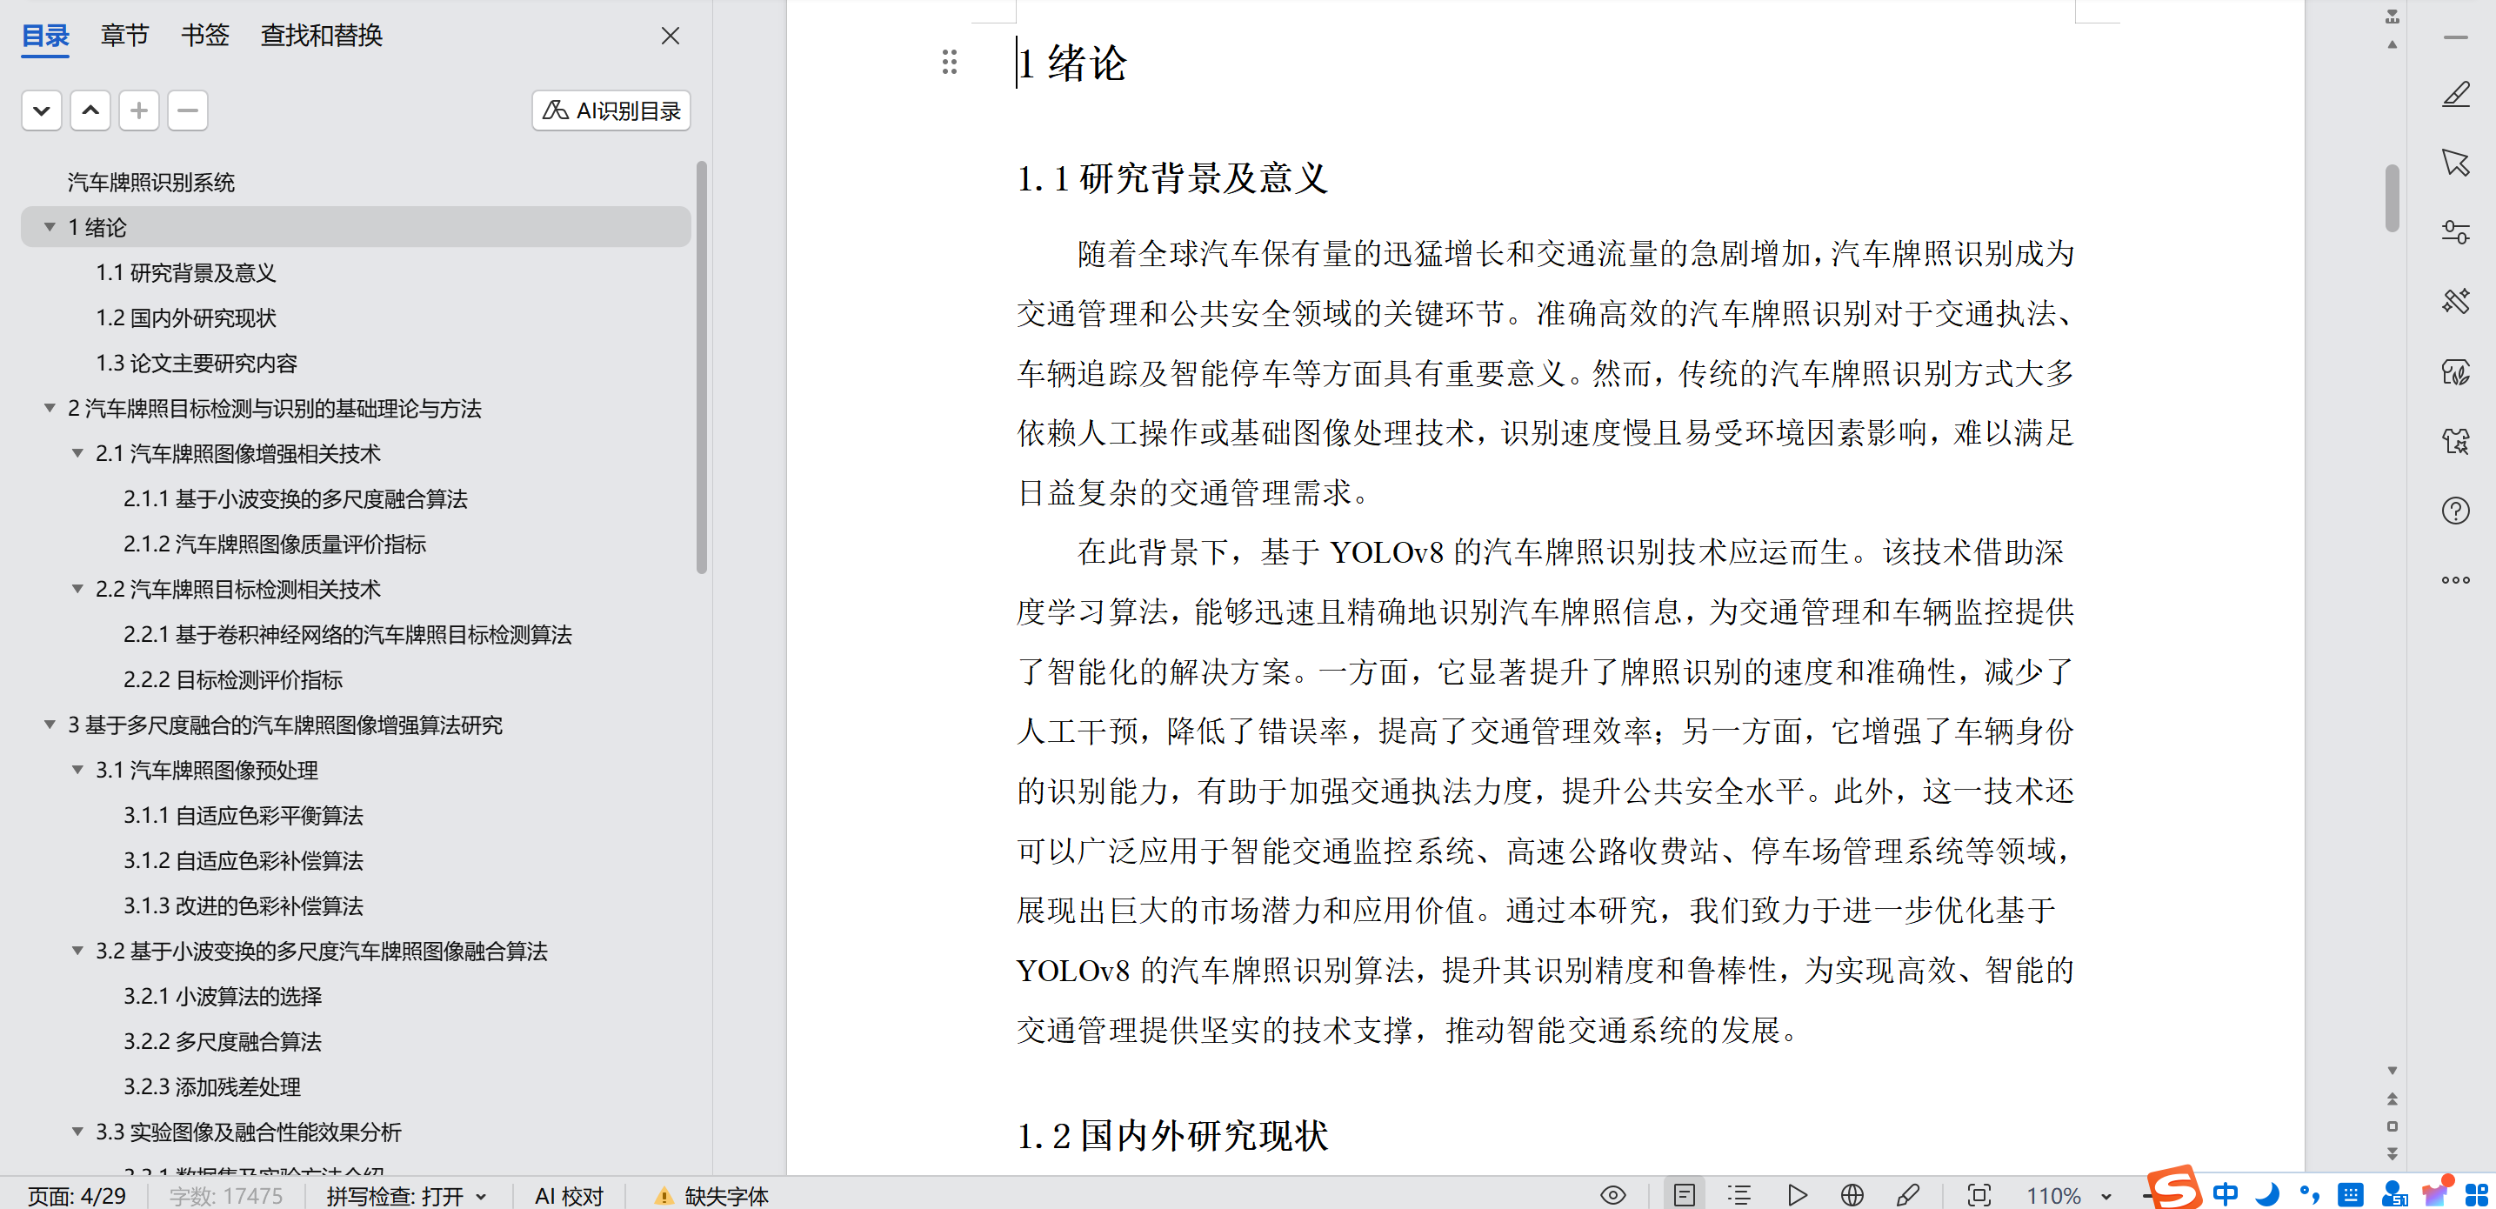Collapse the 3.2 基于小波变换的多尺度 node
2496x1209 pixels.
click(x=77, y=952)
